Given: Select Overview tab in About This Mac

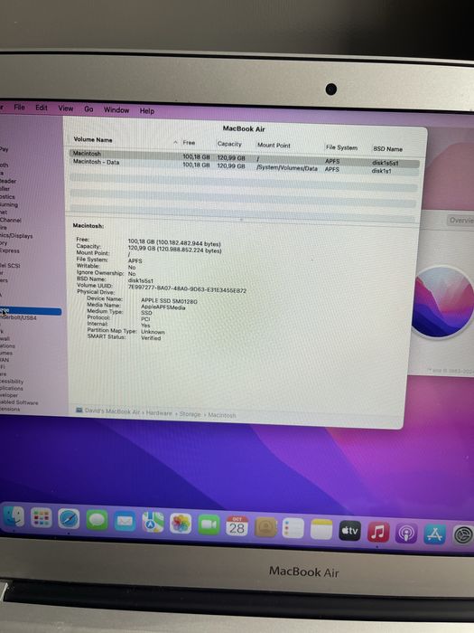Looking at the screenshot, I should coord(460,221).
